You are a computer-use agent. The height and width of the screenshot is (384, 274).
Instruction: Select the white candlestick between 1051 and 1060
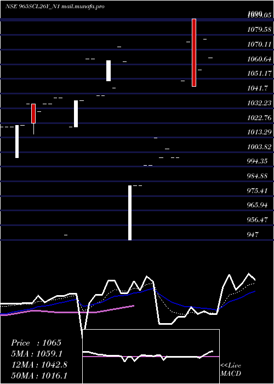pyautogui.click(x=109, y=71)
